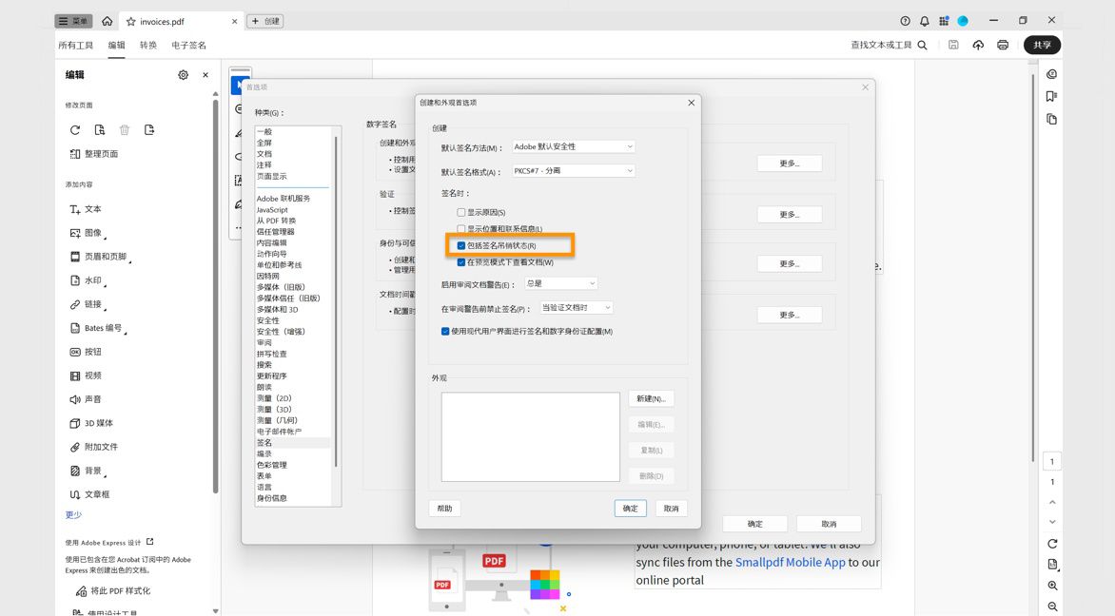Collapse tools via the 更少 link
Screen dimensions: 1115x616
[x=73, y=515]
